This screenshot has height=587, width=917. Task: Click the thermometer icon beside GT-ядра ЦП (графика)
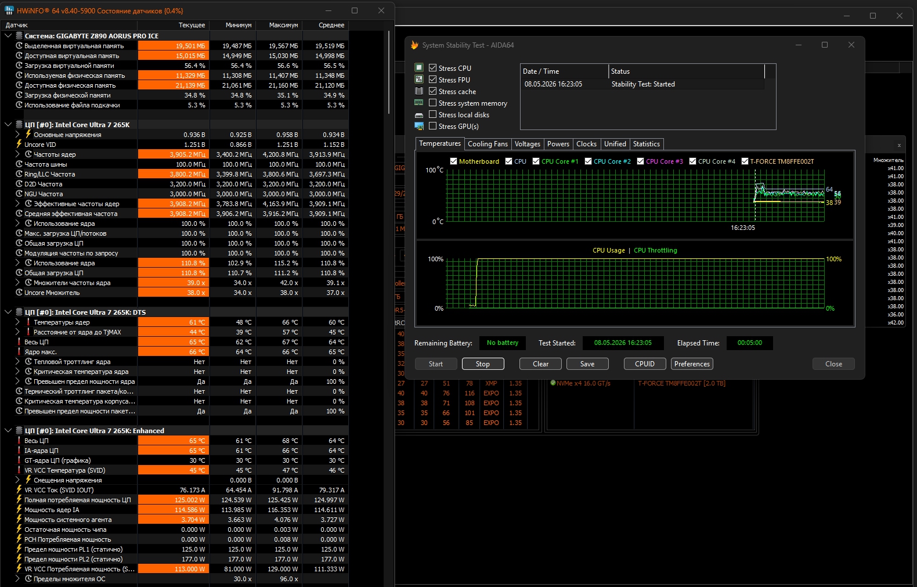pos(19,460)
